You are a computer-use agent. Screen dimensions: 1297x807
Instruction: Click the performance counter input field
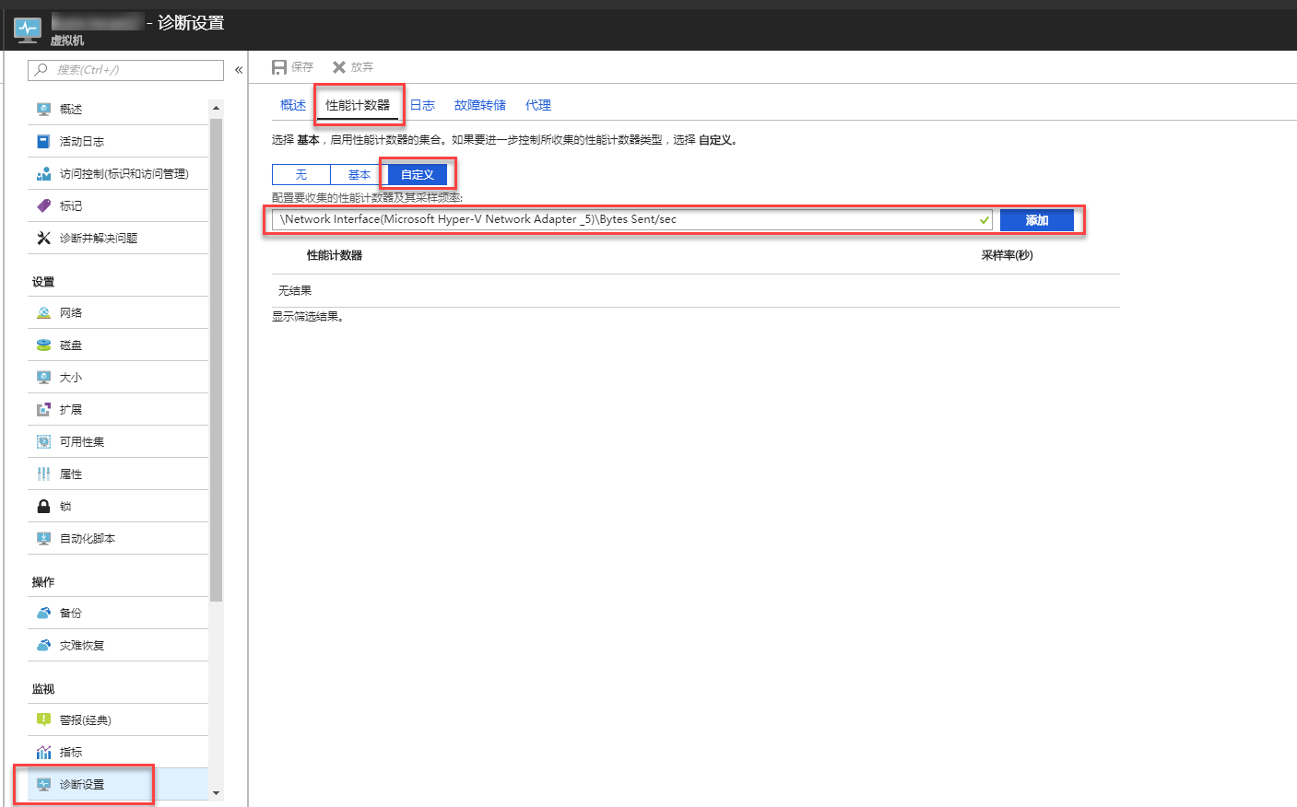[x=627, y=219]
